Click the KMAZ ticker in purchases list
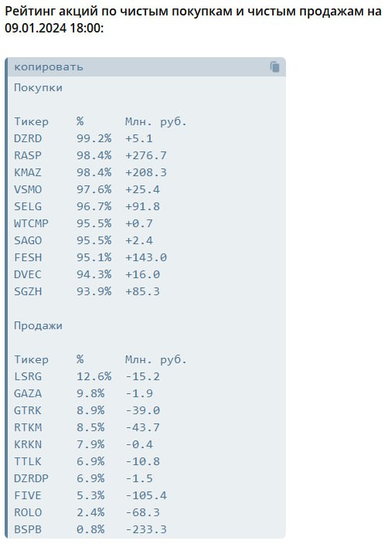Screen dimensions: 388x544 click(x=28, y=172)
